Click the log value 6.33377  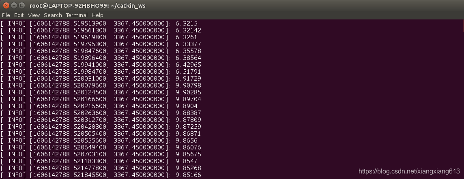click(x=188, y=44)
